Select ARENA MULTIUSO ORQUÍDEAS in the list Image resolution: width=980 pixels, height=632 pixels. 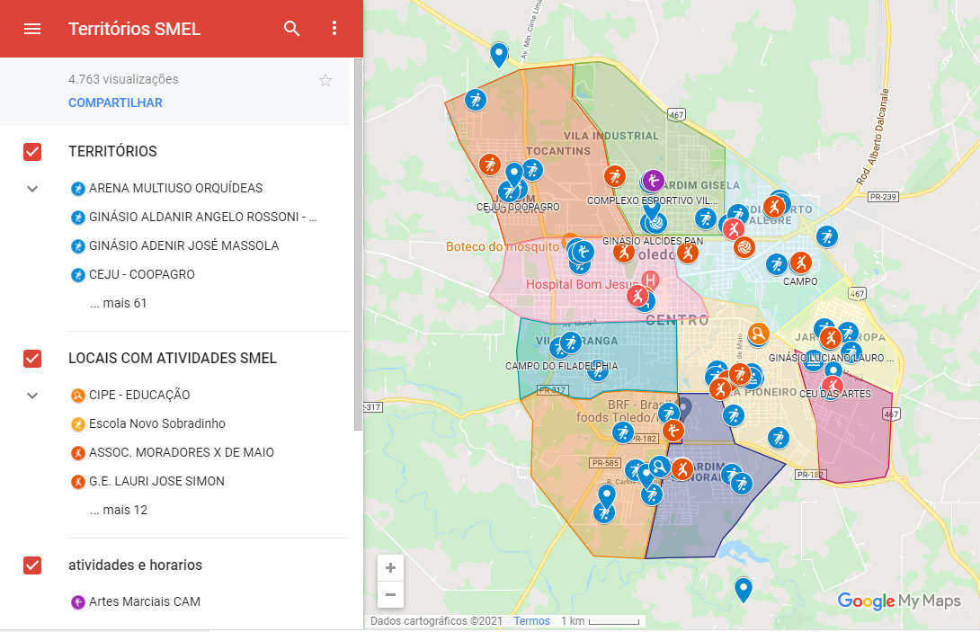pyautogui.click(x=175, y=188)
